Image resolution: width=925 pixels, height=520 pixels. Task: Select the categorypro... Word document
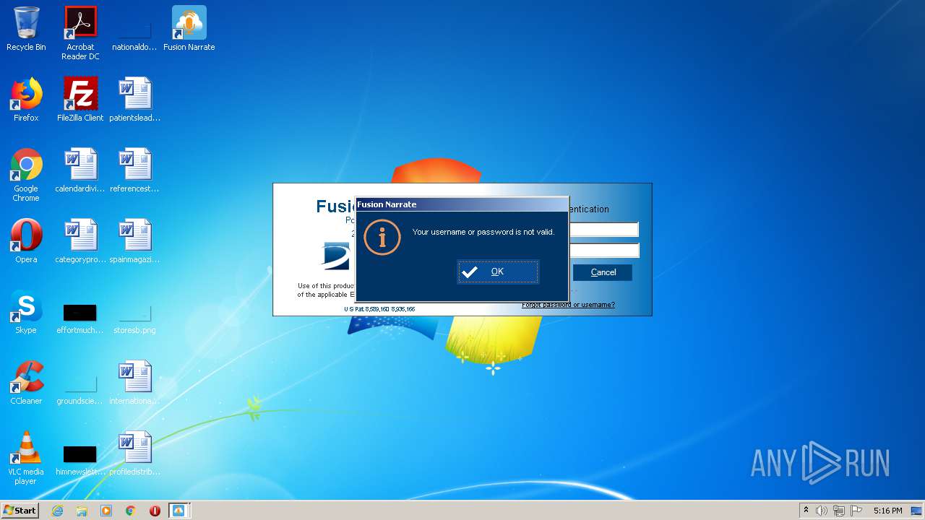pos(80,241)
